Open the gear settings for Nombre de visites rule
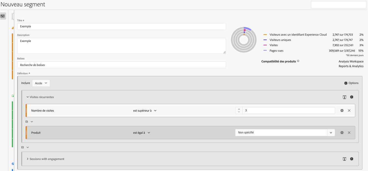This screenshot has width=368, height=171. tap(342, 111)
